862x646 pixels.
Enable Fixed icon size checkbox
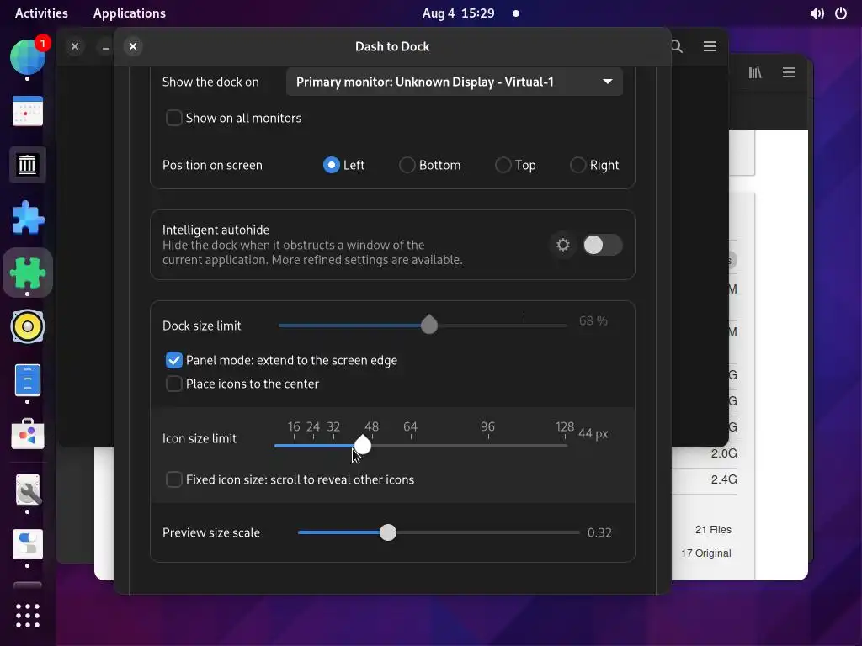[x=174, y=479]
